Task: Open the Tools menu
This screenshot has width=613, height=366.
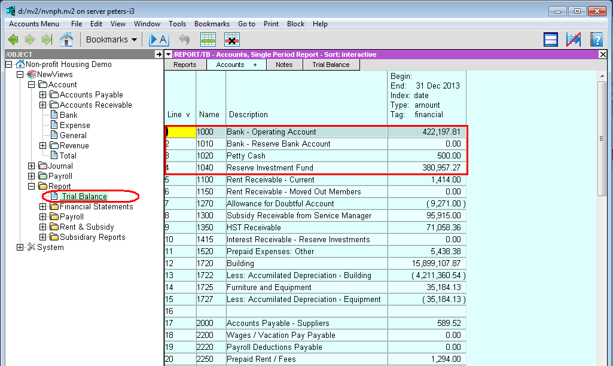Action: pyautogui.click(x=177, y=24)
